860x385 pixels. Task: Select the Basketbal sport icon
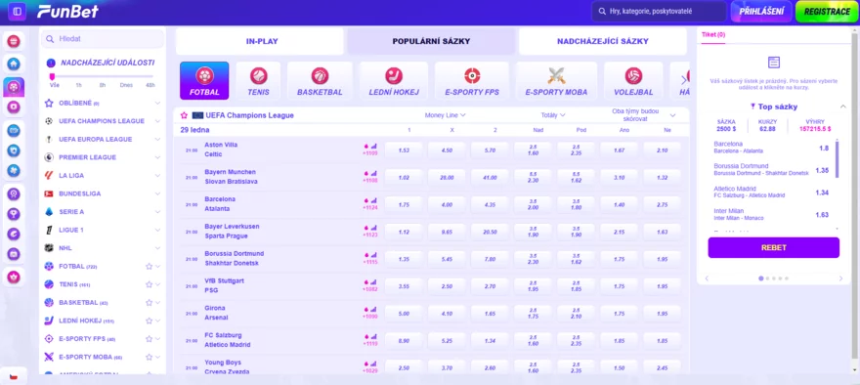[x=320, y=81]
